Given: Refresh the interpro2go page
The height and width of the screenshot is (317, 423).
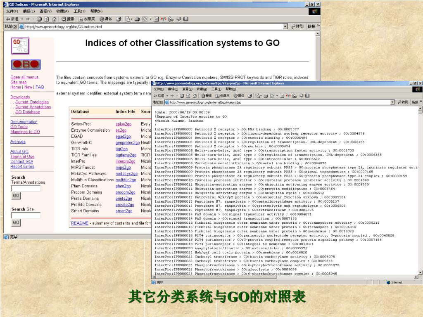Looking at the screenshot, I should (188, 96).
